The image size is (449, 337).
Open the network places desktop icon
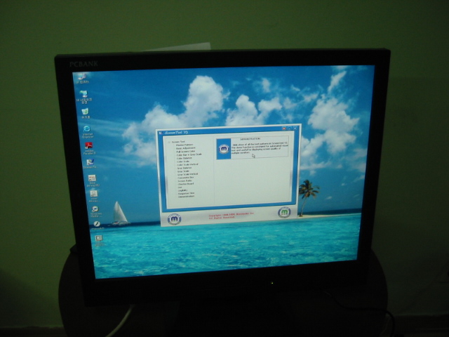pyautogui.click(x=83, y=93)
